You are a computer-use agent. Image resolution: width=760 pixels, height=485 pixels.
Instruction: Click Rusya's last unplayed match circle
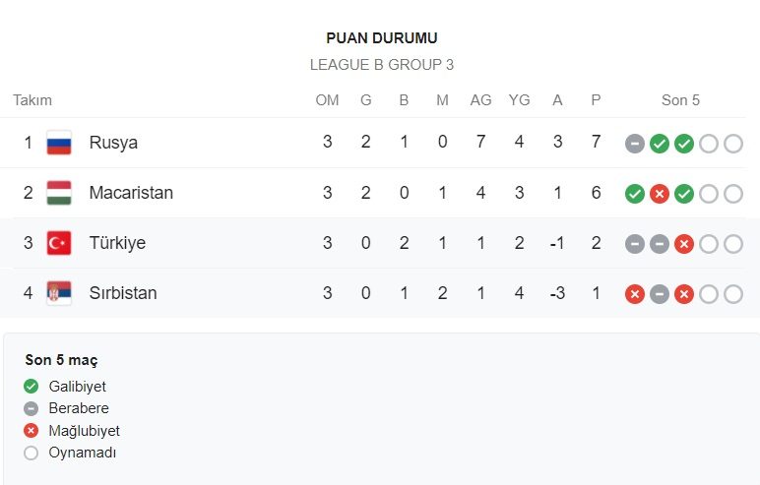pos(733,144)
